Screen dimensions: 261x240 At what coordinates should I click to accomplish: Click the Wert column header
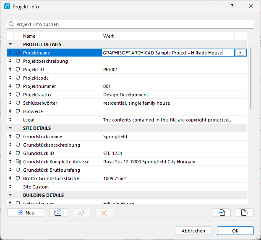pyautogui.click(x=168, y=36)
